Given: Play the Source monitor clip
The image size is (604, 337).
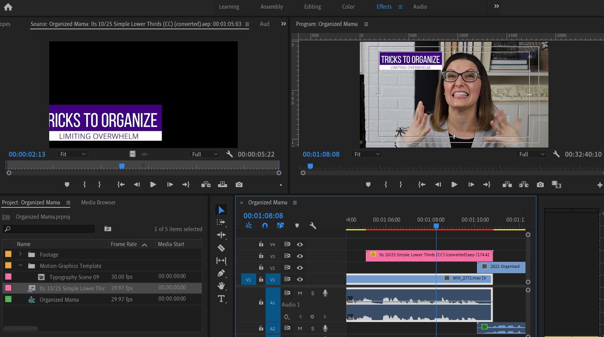Looking at the screenshot, I should pyautogui.click(x=153, y=184).
